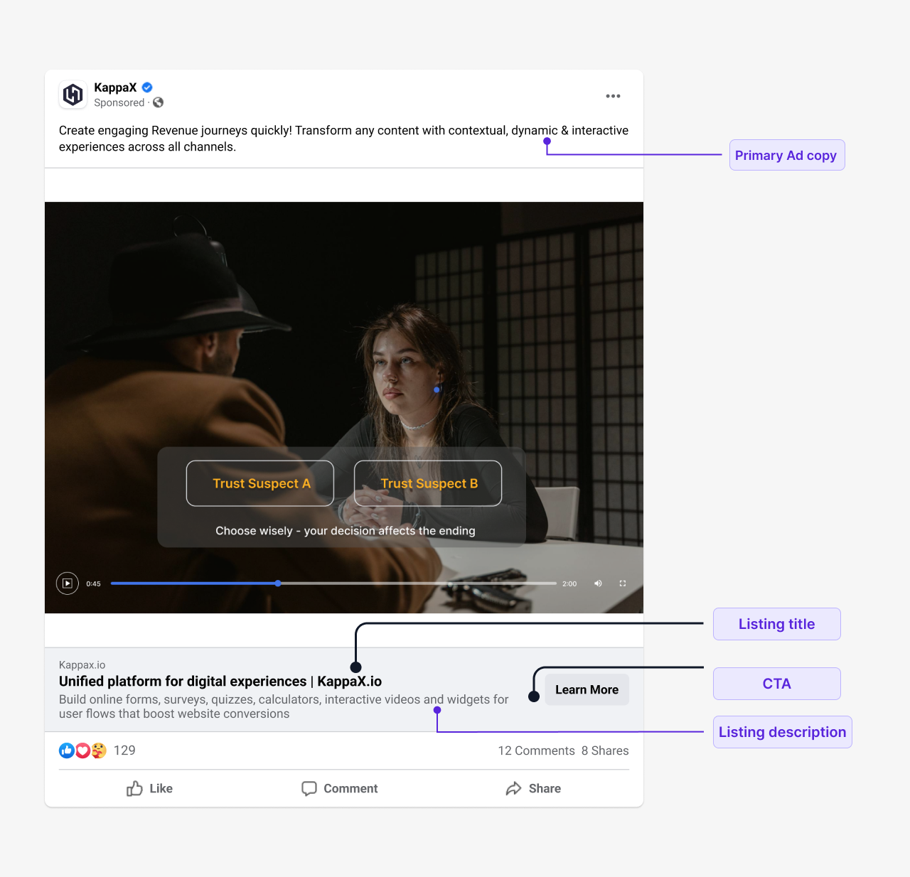
Task: Click the primary ad copy text
Action: (x=343, y=139)
